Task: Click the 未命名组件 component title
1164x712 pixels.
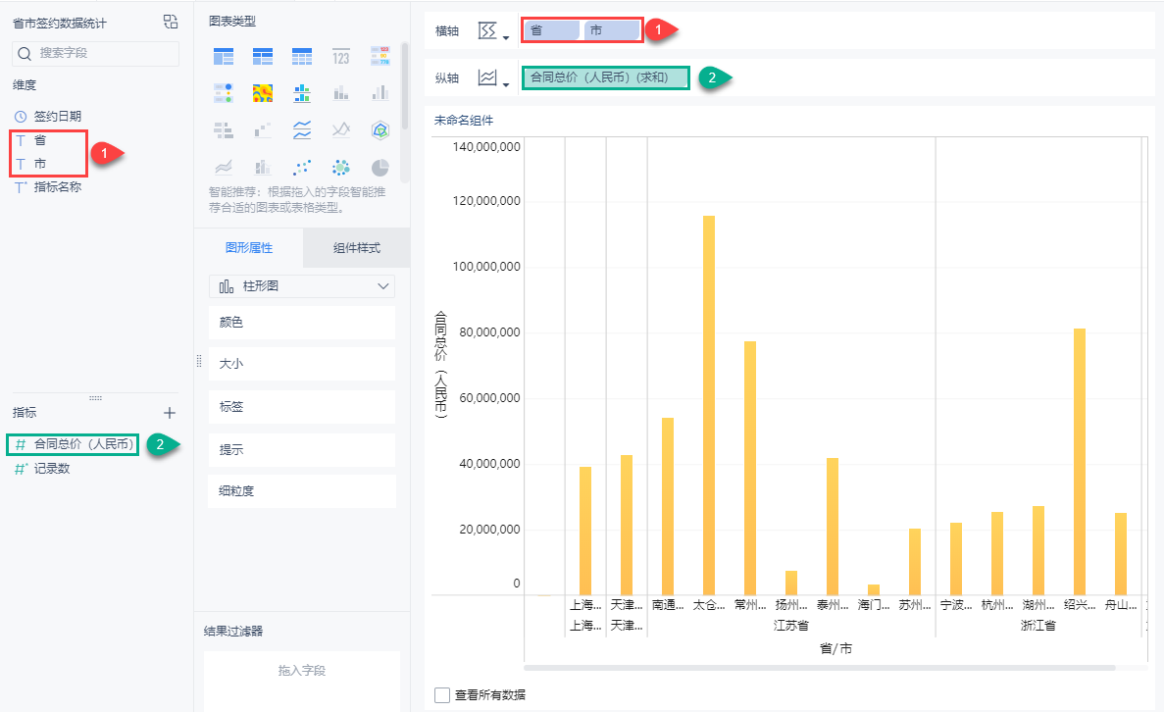Action: 463,121
